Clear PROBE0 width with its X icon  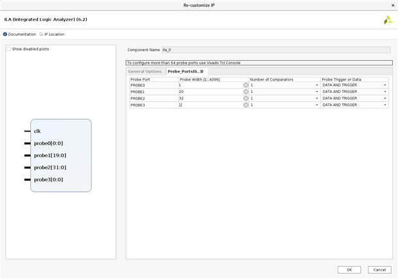pyautogui.click(x=246, y=85)
